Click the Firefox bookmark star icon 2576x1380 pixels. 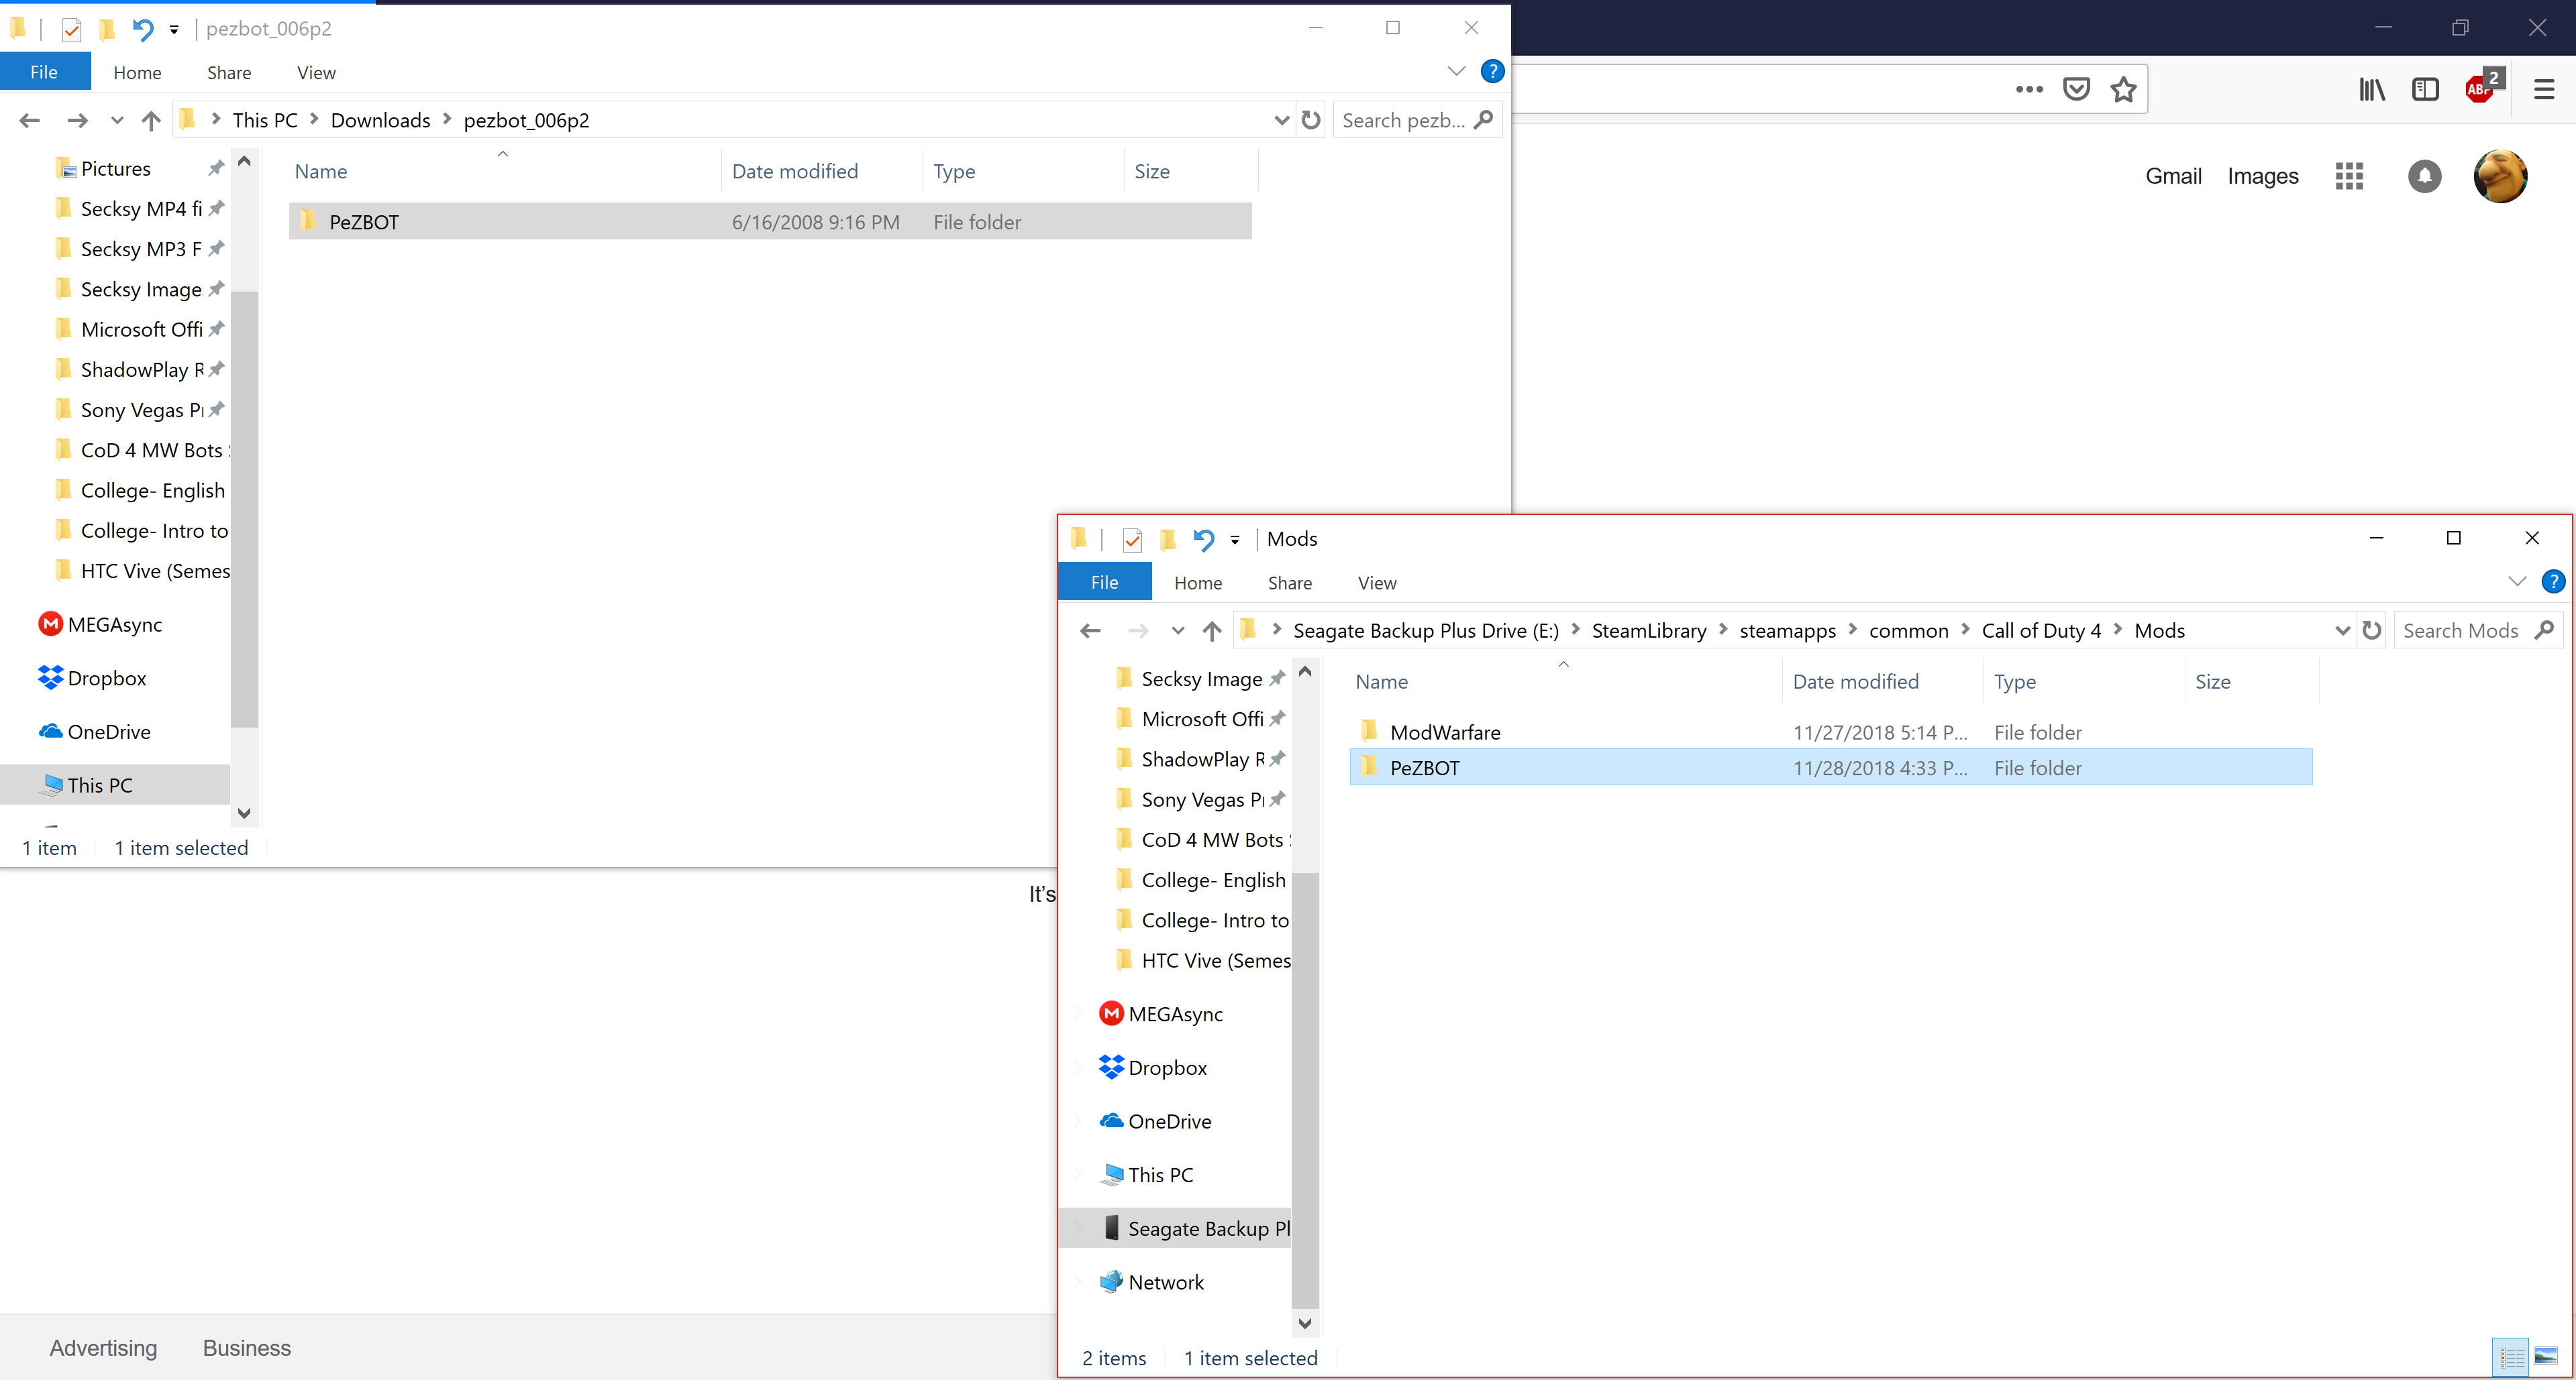click(2123, 90)
